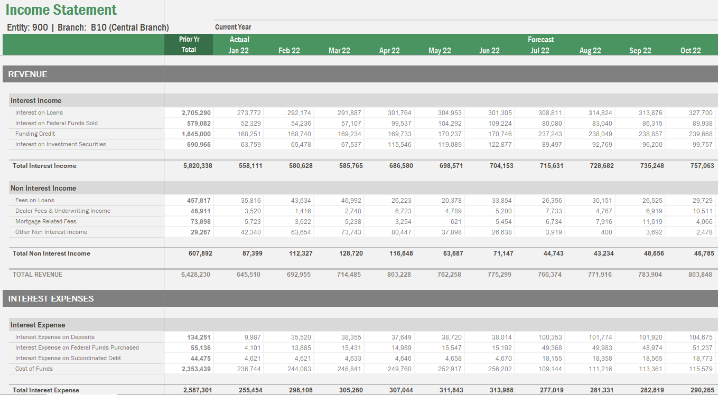Select the Actual column group header
Viewport: 718px width, 395px height.
click(x=239, y=39)
